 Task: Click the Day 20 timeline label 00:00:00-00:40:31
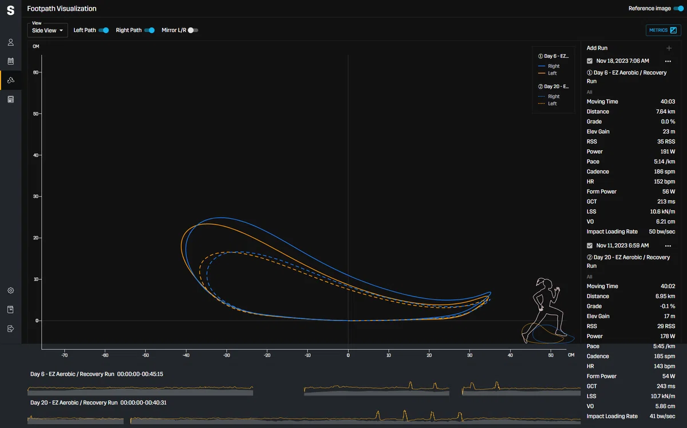pos(143,403)
